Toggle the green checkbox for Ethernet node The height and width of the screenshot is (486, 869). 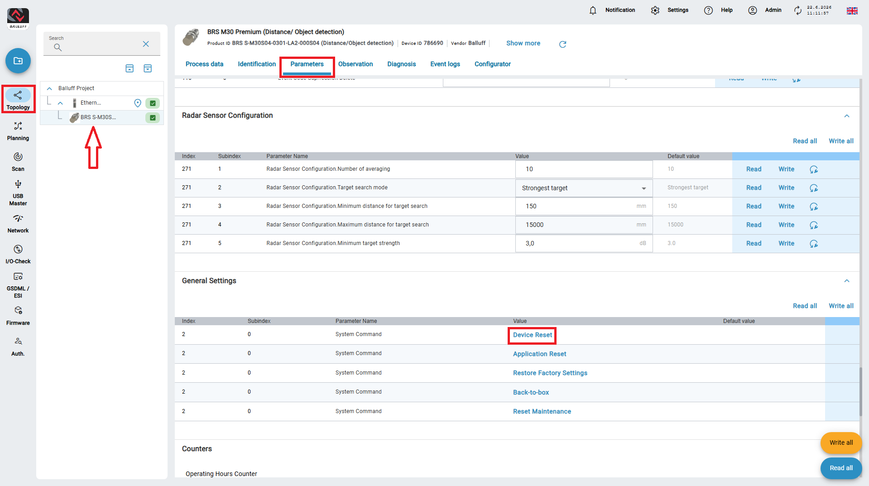153,103
